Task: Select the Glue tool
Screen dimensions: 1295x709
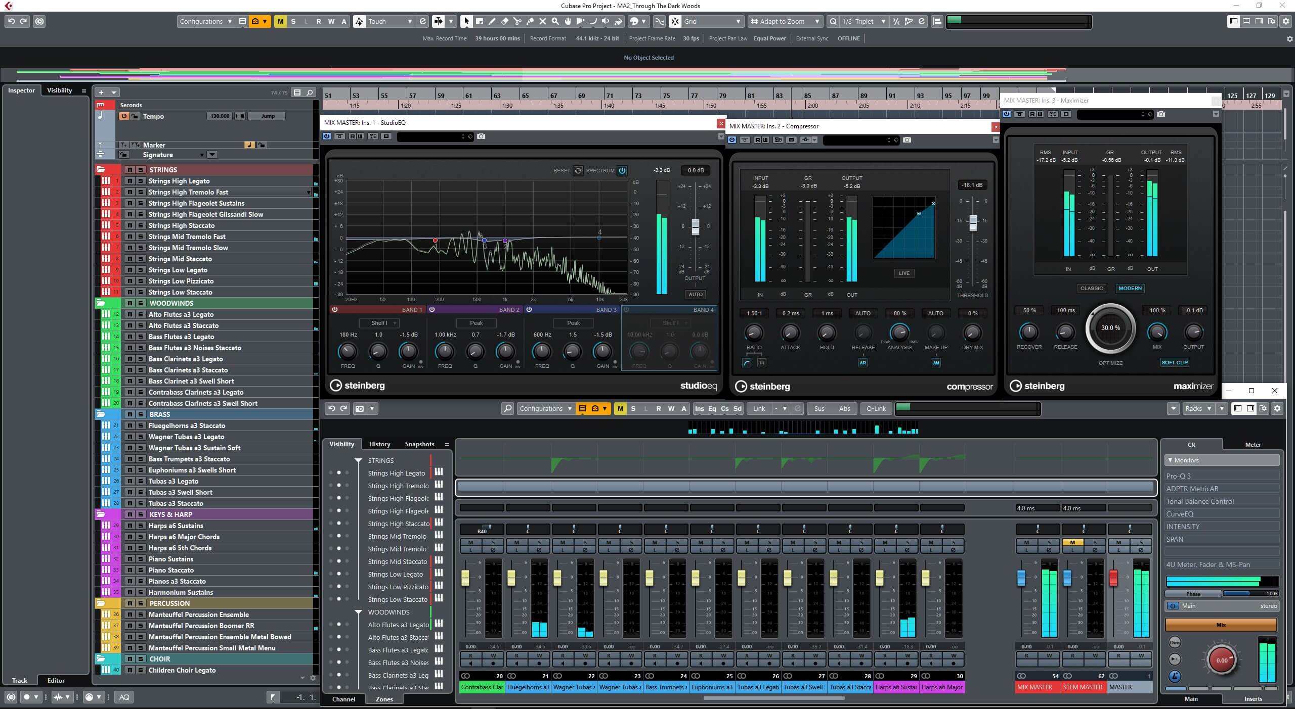Action: pos(530,21)
